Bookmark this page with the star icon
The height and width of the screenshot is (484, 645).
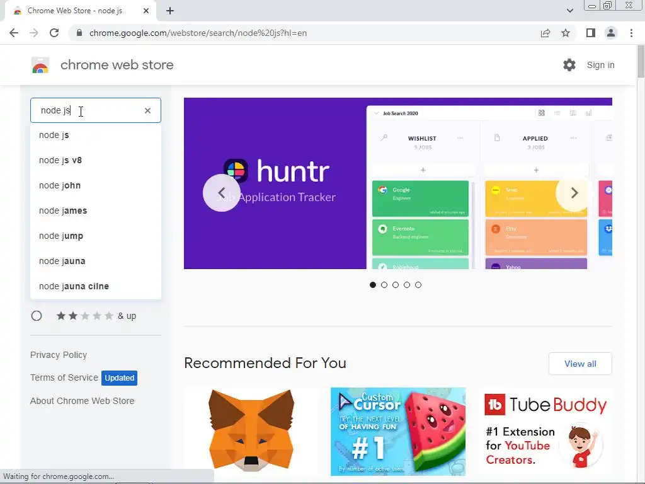click(566, 33)
